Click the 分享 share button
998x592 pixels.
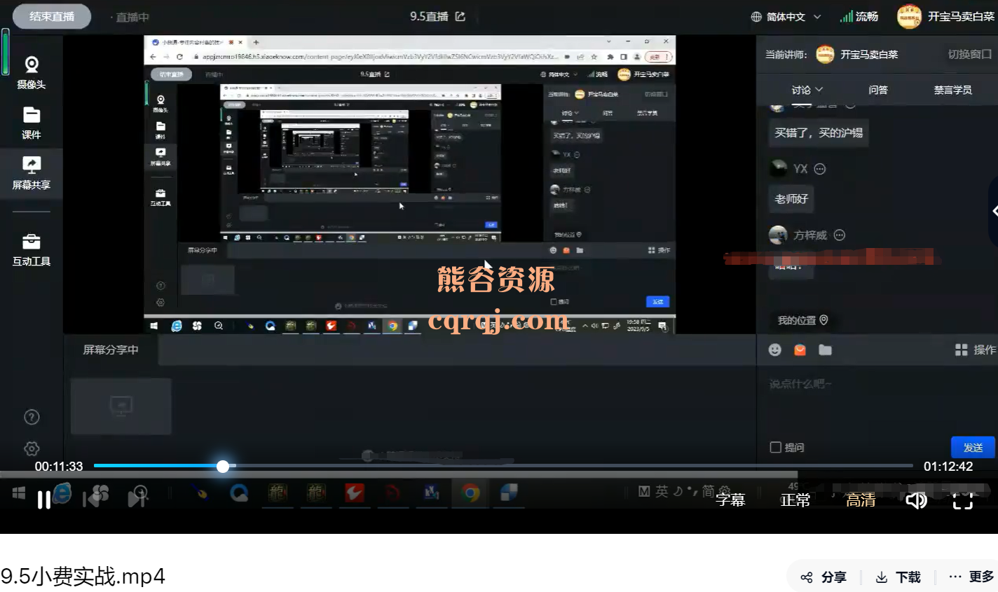point(823,577)
